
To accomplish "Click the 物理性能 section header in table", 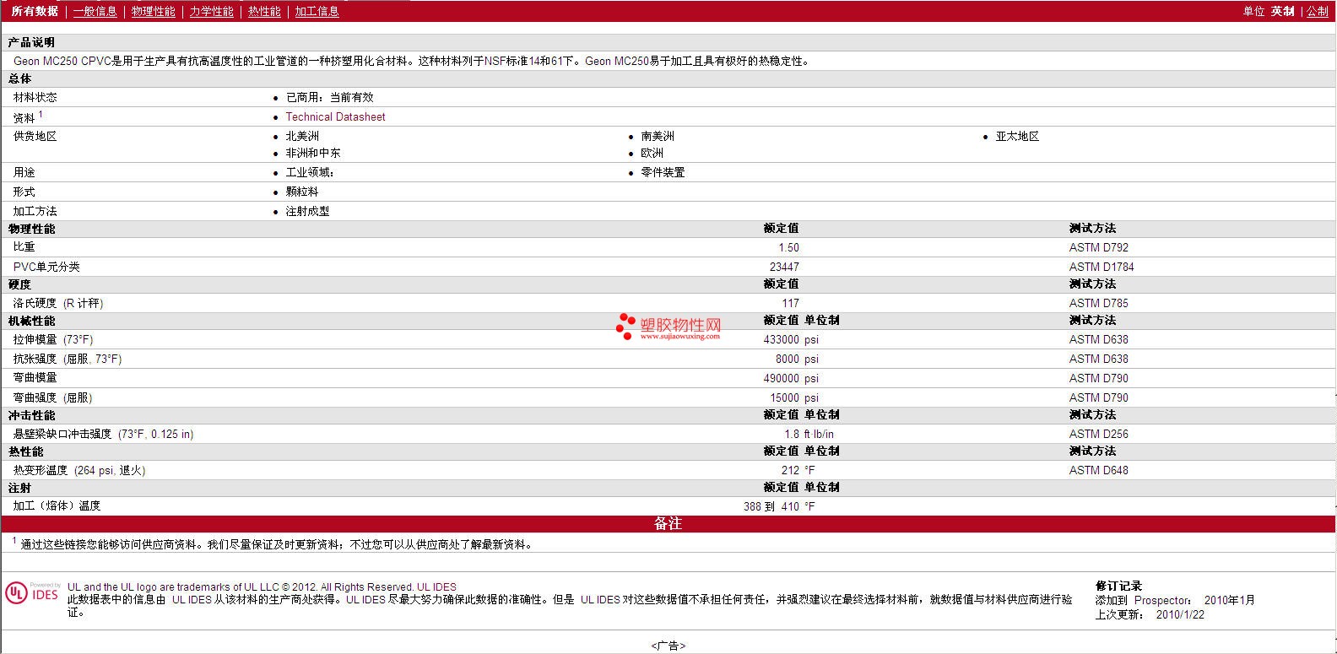I will click(x=31, y=229).
